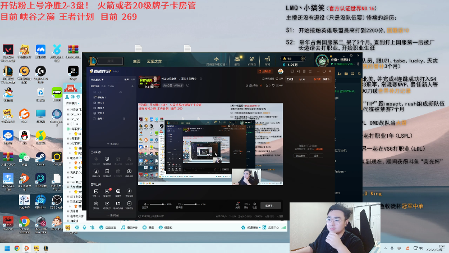Click search icon in League social panel

coord(359,74)
